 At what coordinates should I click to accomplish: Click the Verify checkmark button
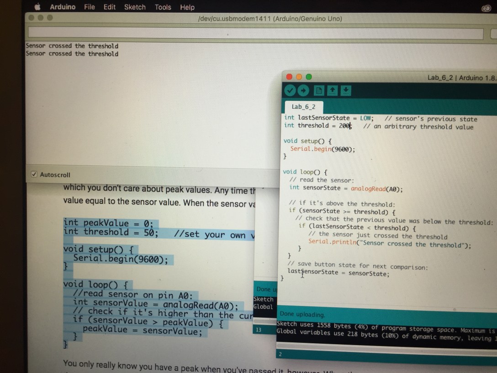pos(291,91)
